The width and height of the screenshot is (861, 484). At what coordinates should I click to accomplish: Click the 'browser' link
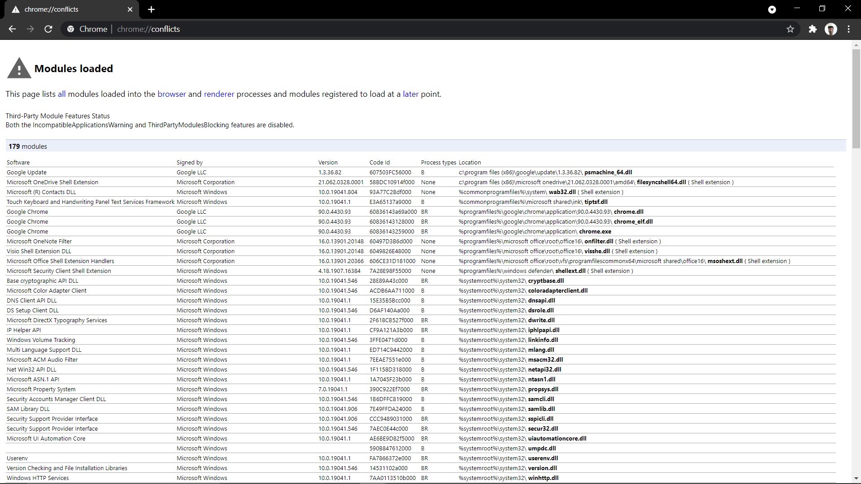(171, 94)
